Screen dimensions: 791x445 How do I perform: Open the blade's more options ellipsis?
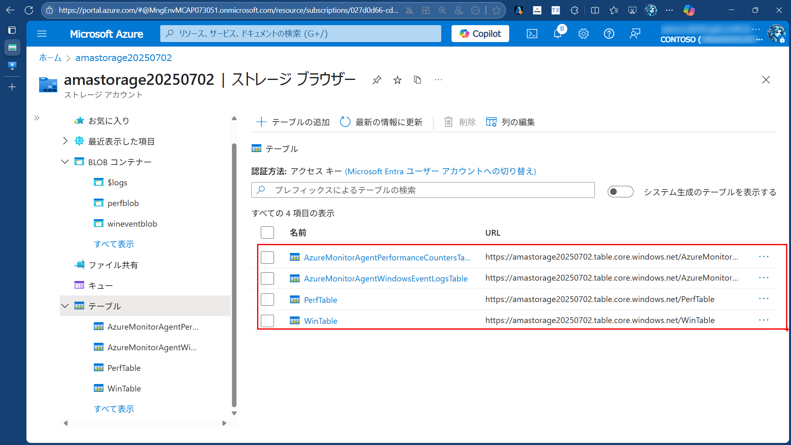tap(438, 80)
